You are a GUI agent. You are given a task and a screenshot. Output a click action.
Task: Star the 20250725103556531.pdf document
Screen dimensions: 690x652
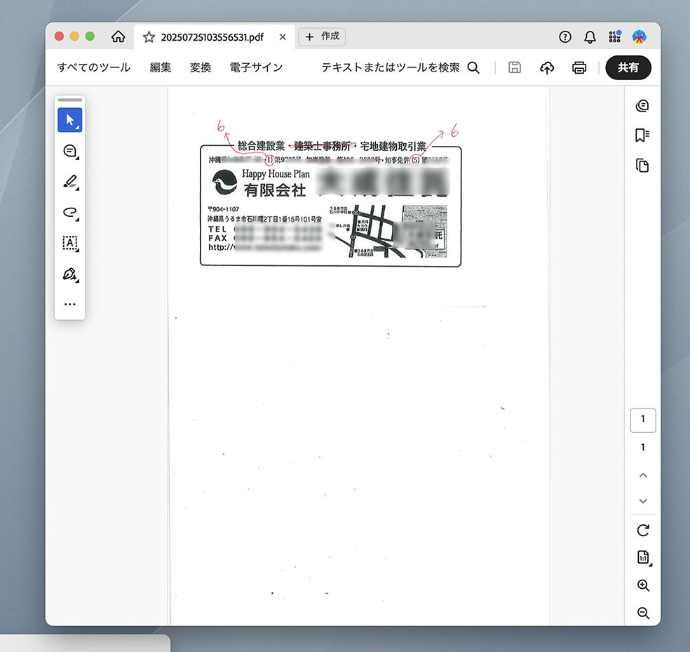point(149,37)
